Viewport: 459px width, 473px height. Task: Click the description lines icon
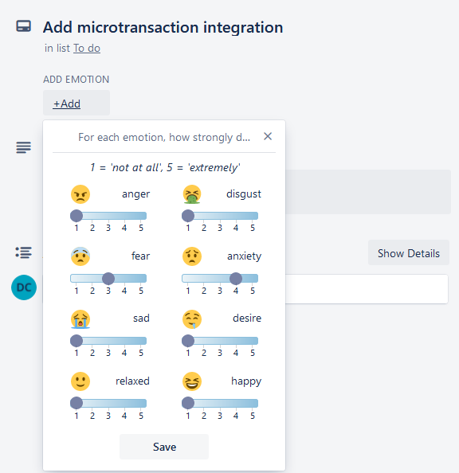point(24,147)
